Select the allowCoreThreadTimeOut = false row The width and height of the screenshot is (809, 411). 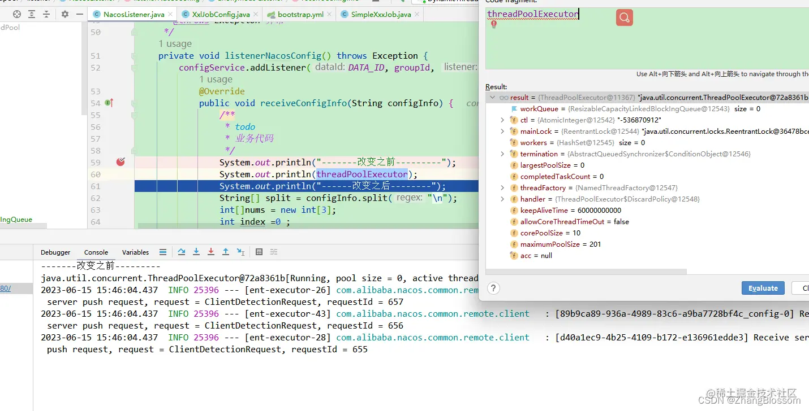[647, 222]
